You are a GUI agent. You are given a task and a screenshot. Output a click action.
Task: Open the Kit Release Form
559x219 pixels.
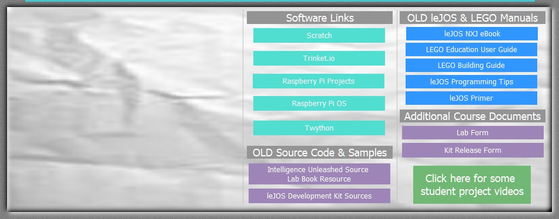[473, 150]
